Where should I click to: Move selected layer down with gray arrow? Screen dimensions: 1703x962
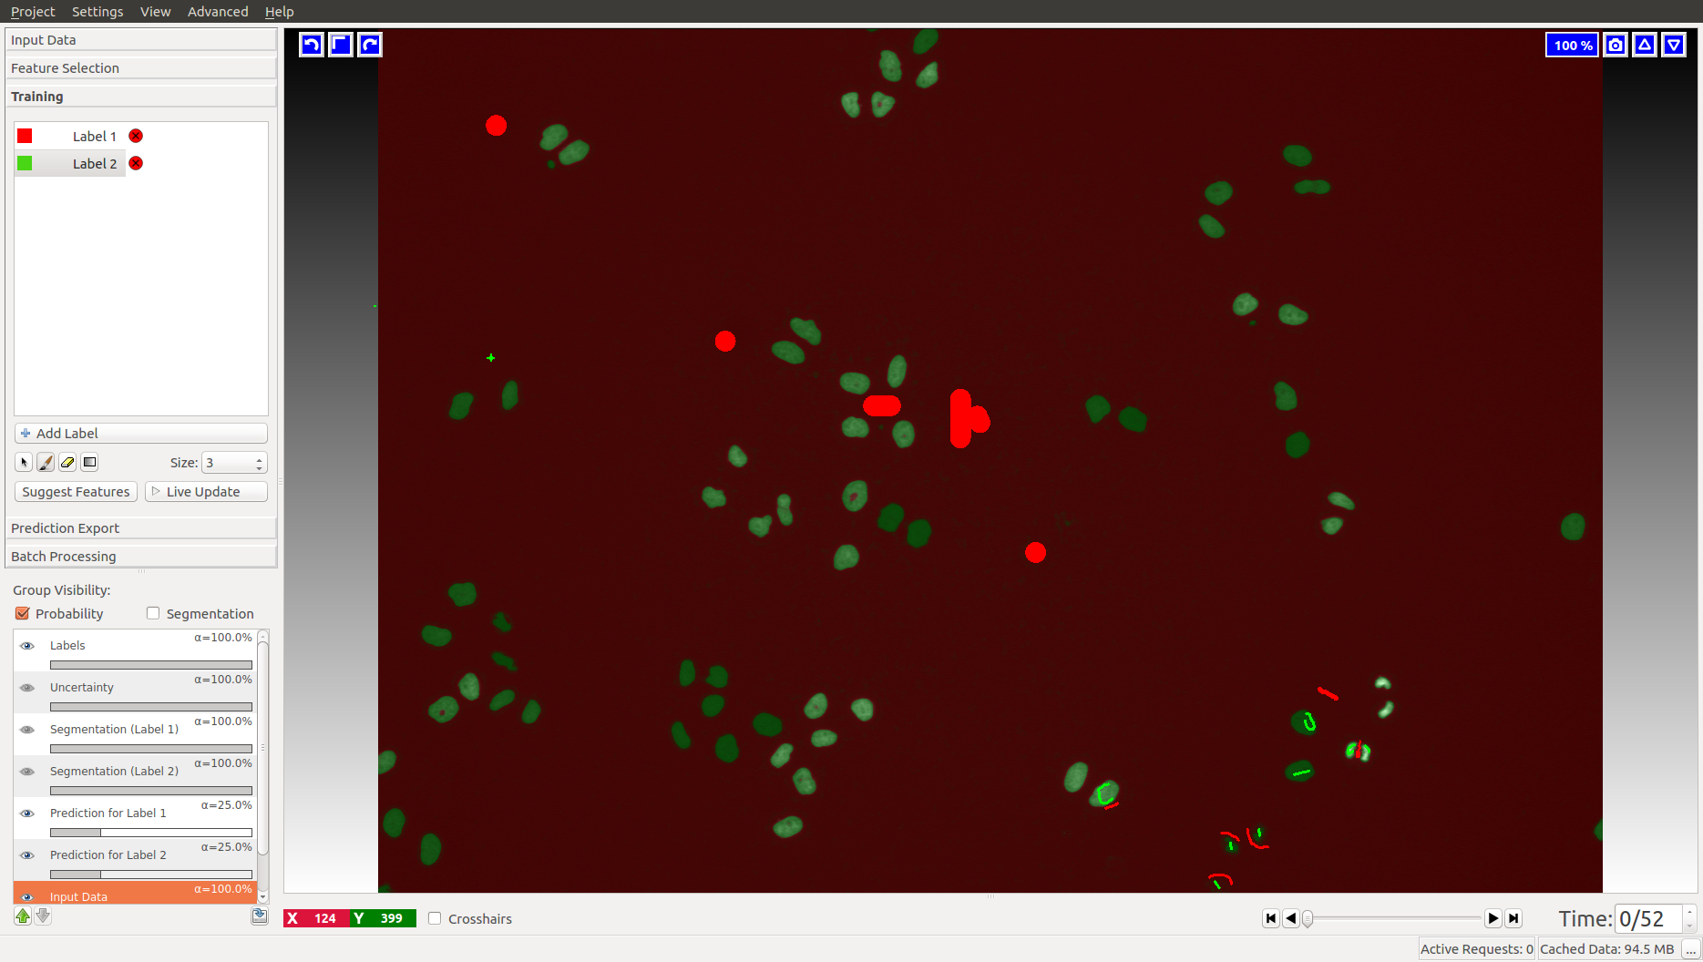[x=43, y=916]
